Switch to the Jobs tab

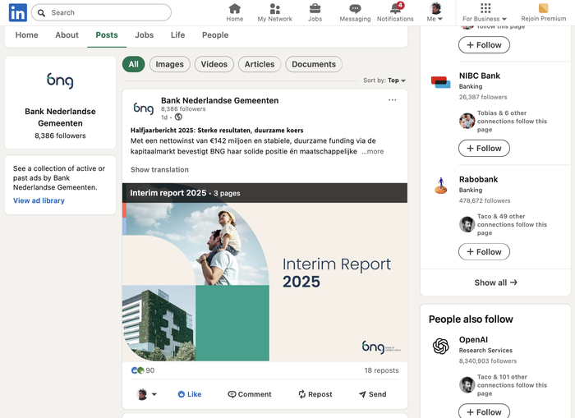pos(144,35)
